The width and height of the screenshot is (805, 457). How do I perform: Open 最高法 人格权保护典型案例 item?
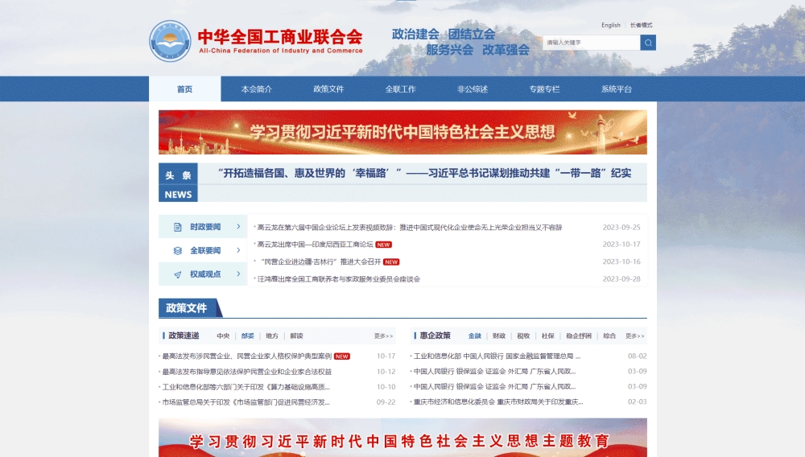[247, 356]
